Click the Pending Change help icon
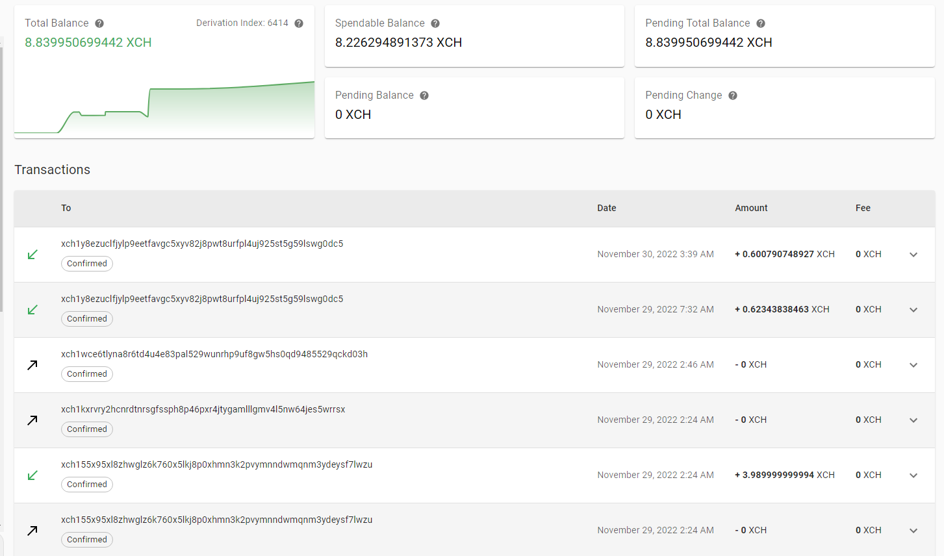 coord(733,95)
